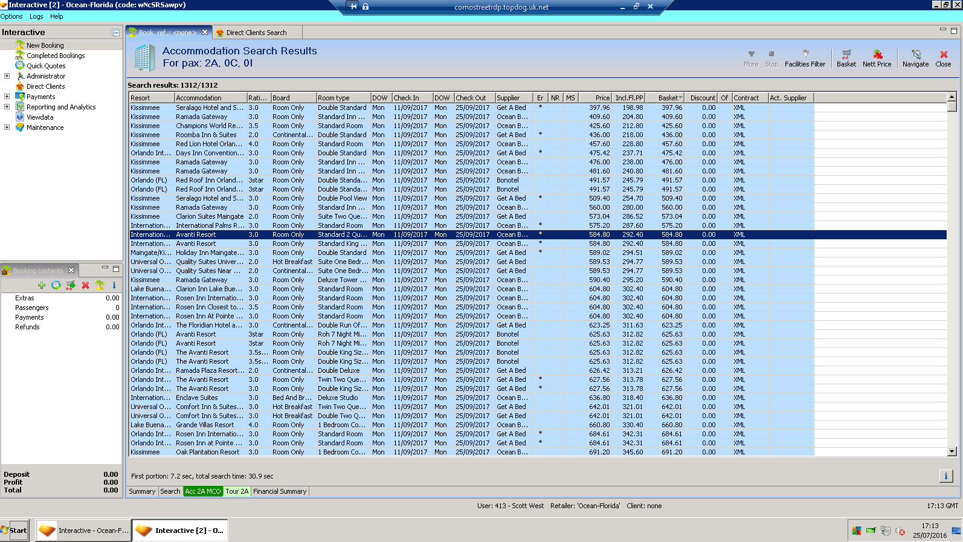
Task: Click the clock quote icon in Booking contents
Action: (56, 285)
